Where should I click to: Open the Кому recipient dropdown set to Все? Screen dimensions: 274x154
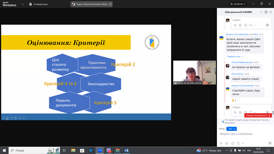[231, 129]
